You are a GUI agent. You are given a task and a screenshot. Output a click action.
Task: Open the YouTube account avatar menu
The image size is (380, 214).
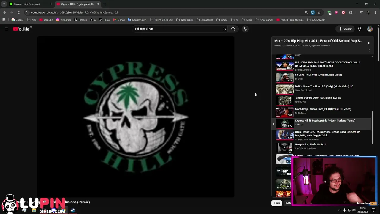tap(370, 29)
